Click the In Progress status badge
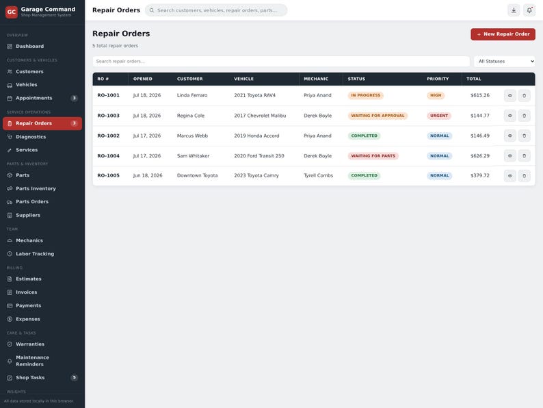 pos(366,95)
